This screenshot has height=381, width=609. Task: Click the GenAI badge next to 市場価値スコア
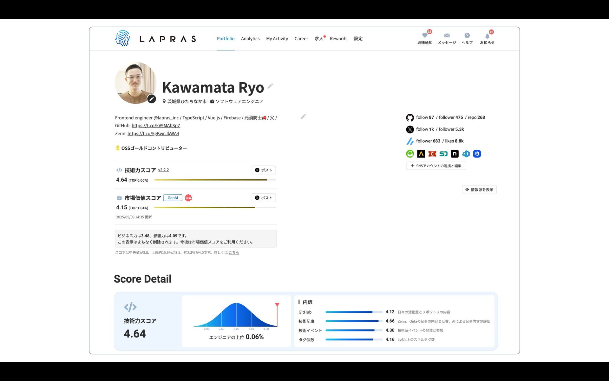[x=173, y=198]
